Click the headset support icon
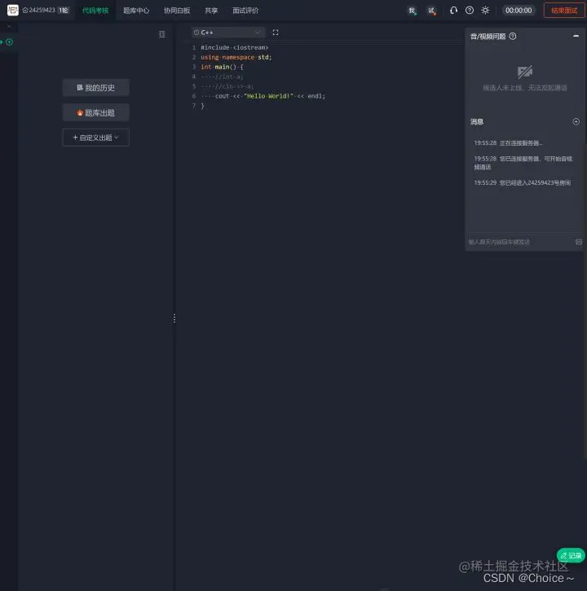Screen dimensions: 587x591 point(453,11)
